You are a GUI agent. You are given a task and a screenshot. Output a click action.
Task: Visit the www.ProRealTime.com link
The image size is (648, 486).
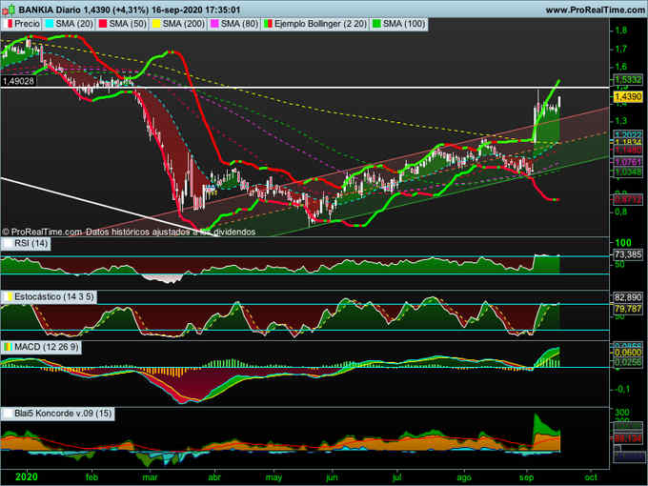pos(595,10)
